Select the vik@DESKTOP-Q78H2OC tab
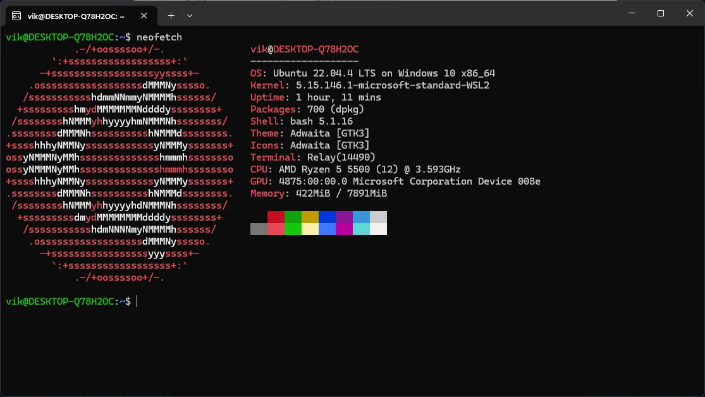705x397 pixels. [82, 16]
